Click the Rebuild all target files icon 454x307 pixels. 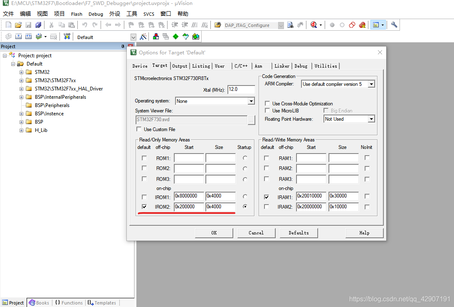(x=28, y=37)
